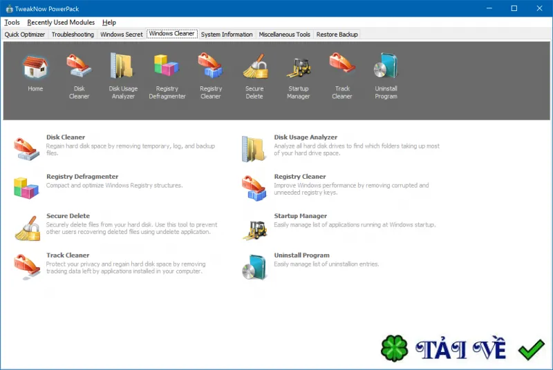The image size is (553, 370).
Task: Open the Disk Cleaner heading link
Action: (66, 137)
